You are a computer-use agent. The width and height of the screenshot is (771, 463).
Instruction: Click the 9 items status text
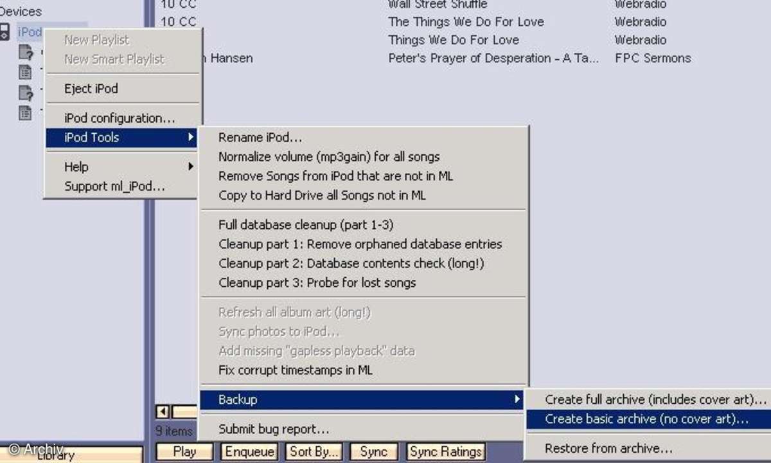tap(175, 430)
